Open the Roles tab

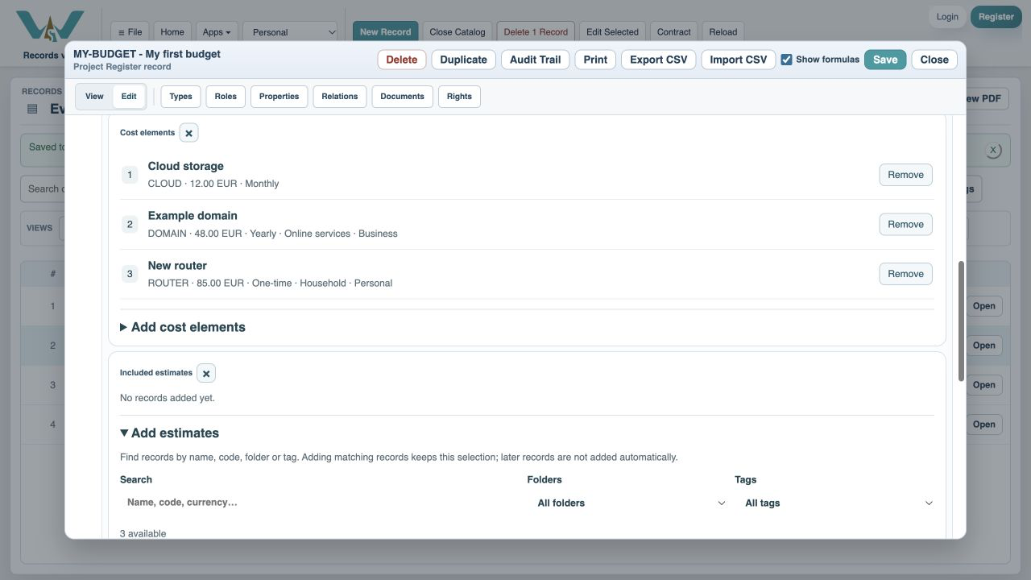226,97
